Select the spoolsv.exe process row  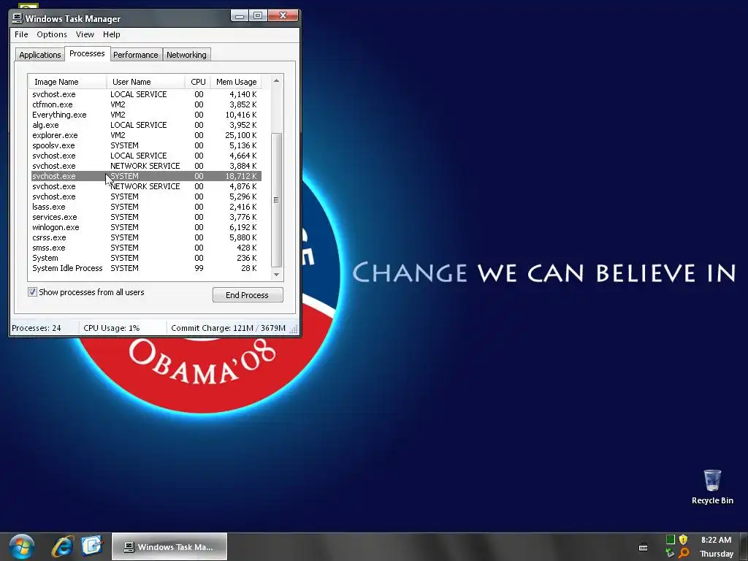pyautogui.click(x=146, y=145)
